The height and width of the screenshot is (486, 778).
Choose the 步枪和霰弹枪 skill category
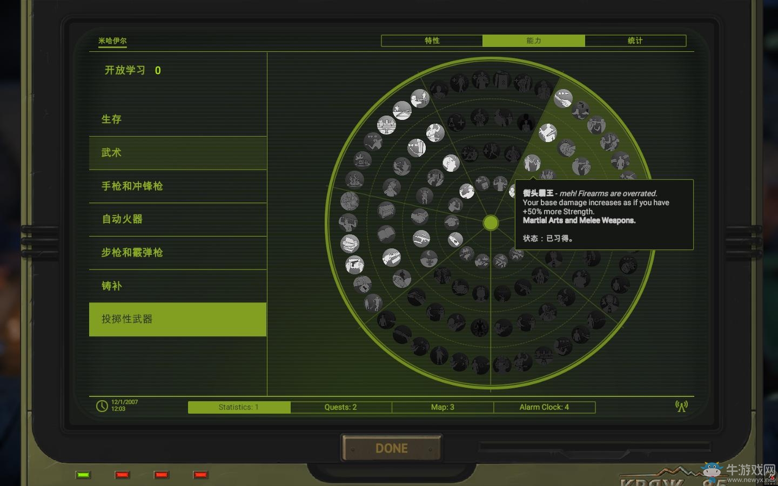click(x=178, y=253)
